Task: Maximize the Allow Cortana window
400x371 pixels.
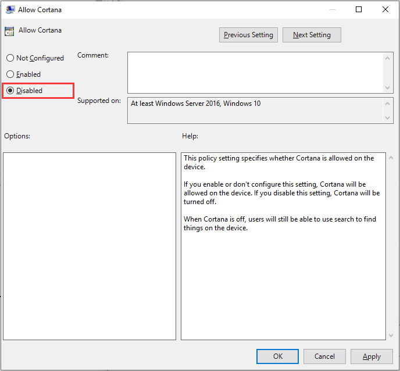Action: (x=359, y=9)
